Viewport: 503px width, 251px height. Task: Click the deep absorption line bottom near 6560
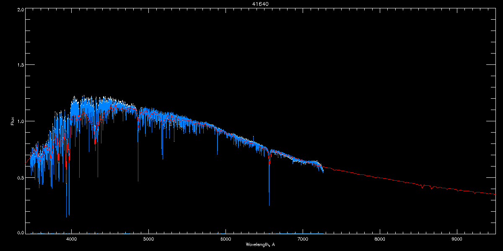[x=269, y=205]
